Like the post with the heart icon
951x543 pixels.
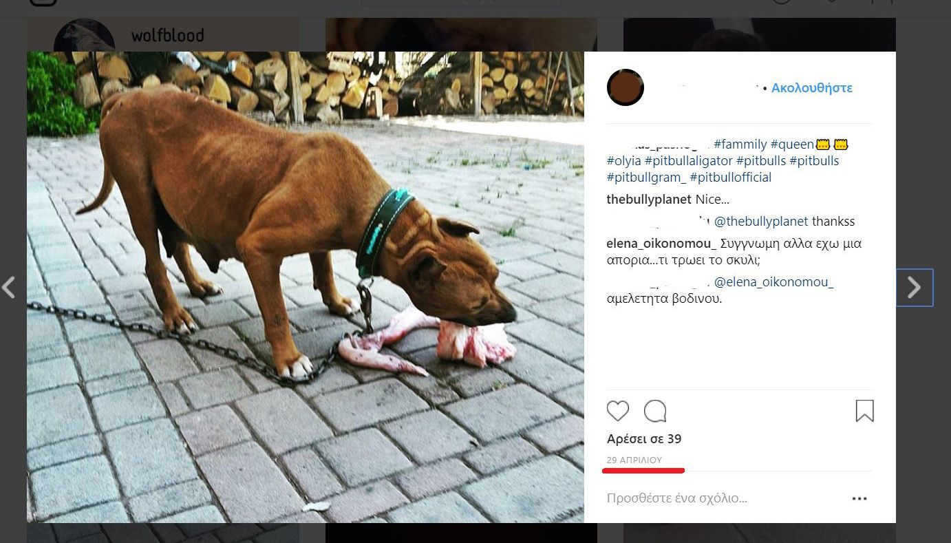pos(617,411)
